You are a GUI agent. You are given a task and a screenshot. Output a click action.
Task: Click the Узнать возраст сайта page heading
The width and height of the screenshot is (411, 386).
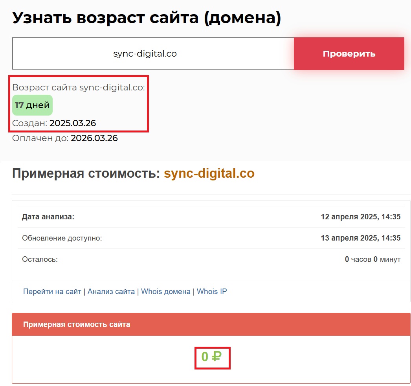pos(147,18)
